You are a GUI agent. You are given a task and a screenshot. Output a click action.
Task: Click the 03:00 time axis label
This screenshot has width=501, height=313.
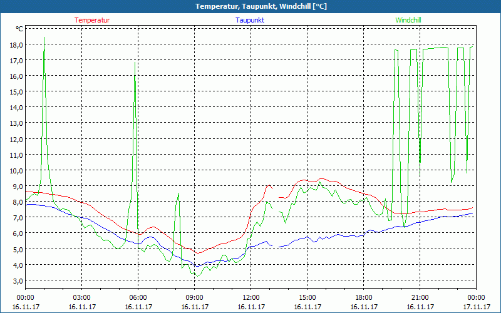point(81,297)
